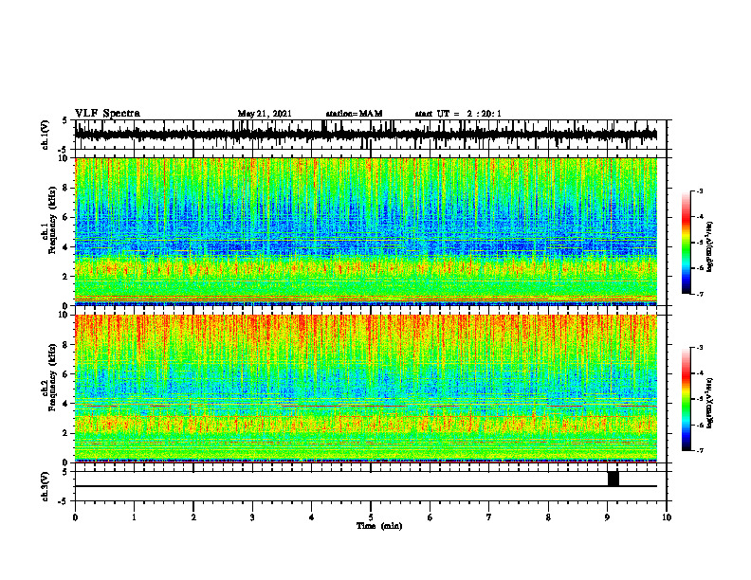Image resolution: width=751 pixels, height=580 pixels.
Task: Click the "2" minute tick label
Action: 193,517
